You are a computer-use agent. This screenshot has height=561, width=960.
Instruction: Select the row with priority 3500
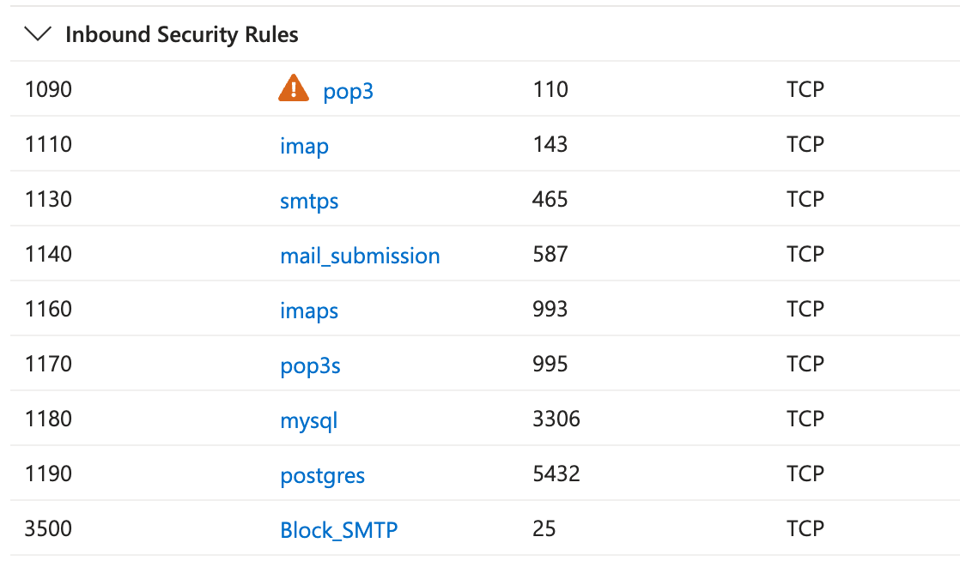pos(485,528)
